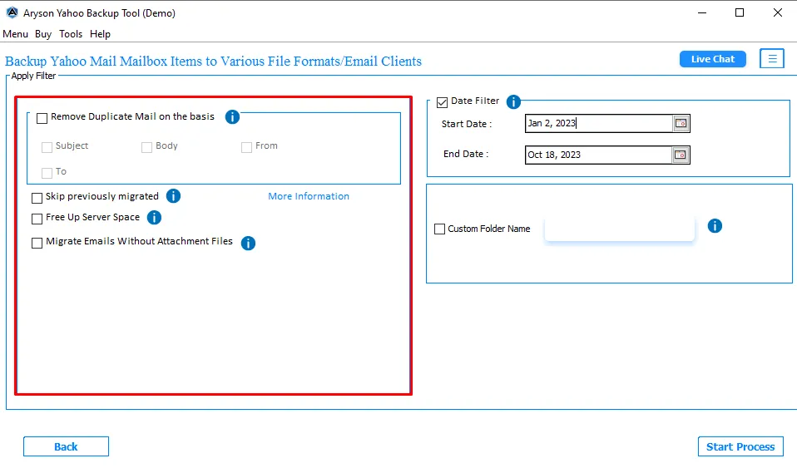Click the End Date field showing Oct 18, 2023
Screen dimensions: 797x468
click(599, 155)
